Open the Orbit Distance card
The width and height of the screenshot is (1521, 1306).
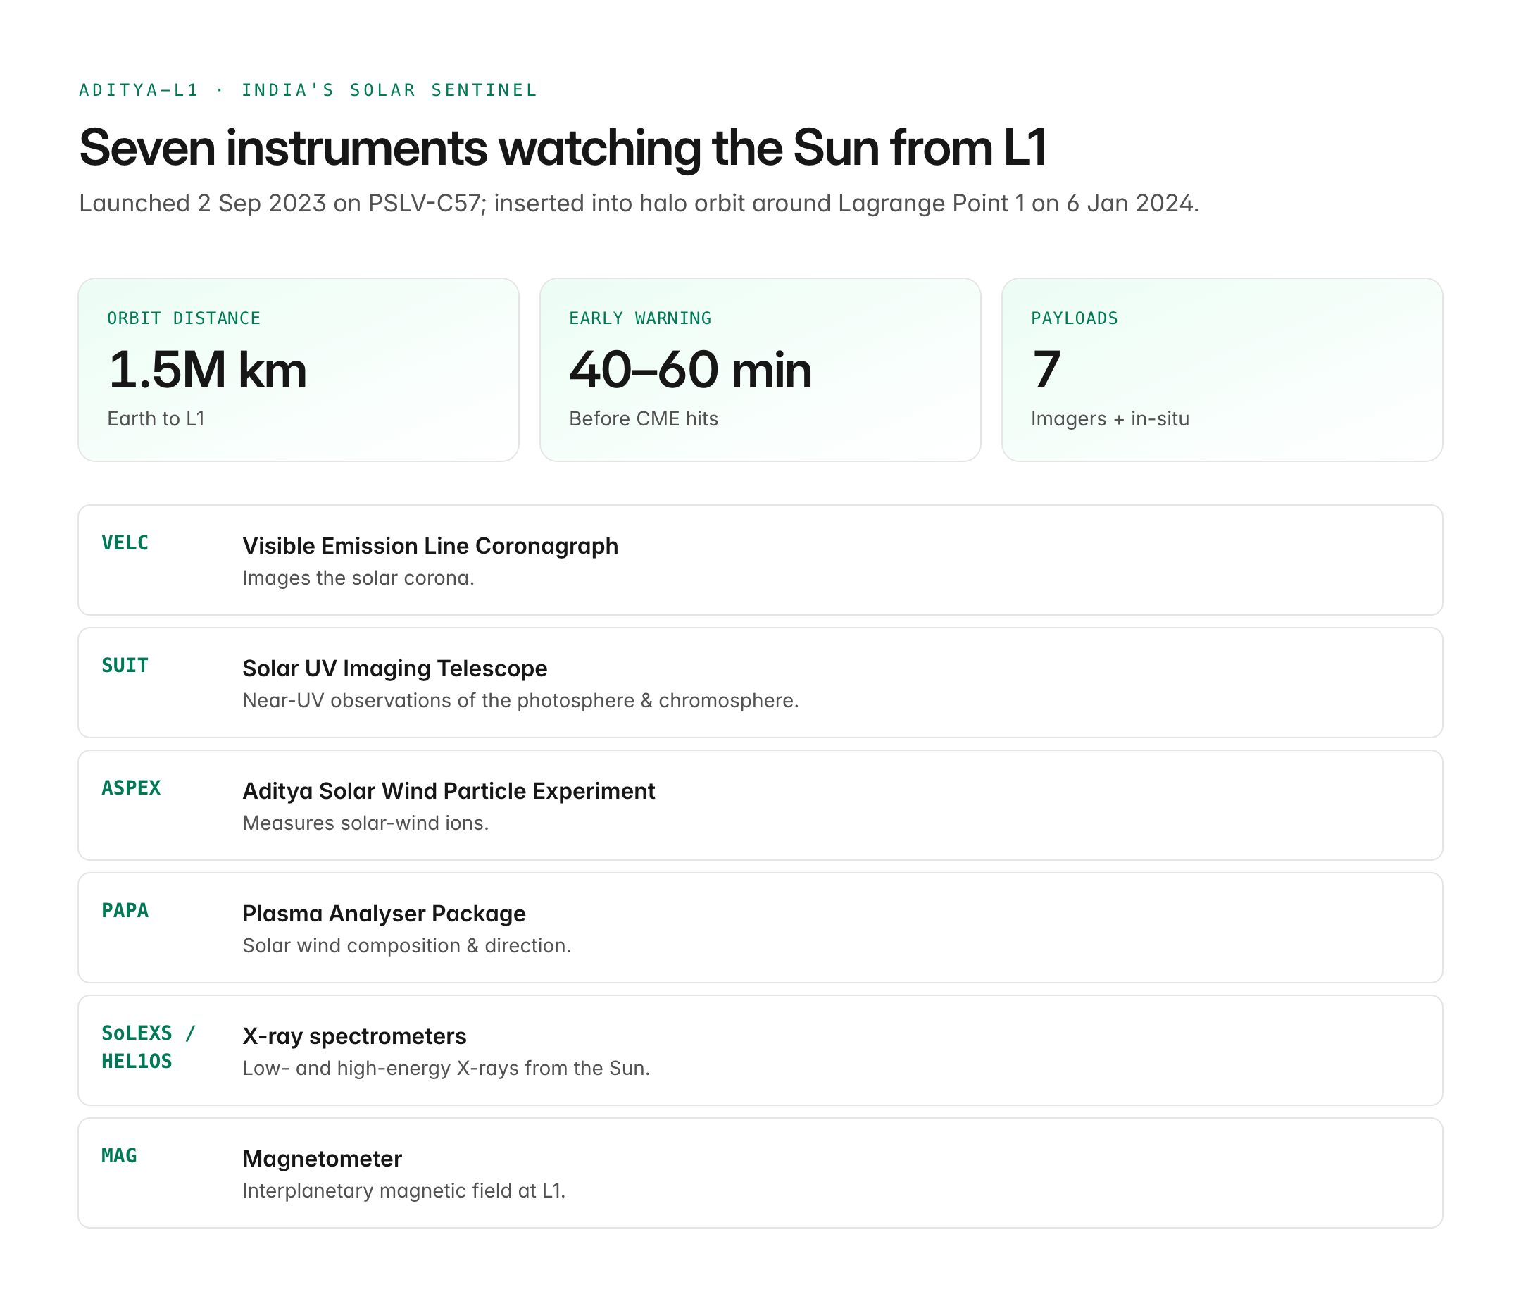click(x=299, y=370)
